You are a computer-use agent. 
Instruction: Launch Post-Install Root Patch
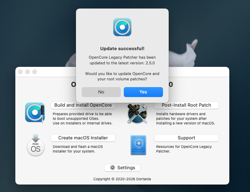coord(187,105)
